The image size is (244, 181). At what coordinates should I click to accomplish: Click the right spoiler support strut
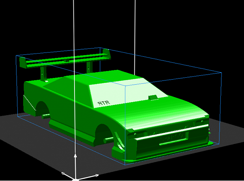pyautogui.click(x=89, y=67)
